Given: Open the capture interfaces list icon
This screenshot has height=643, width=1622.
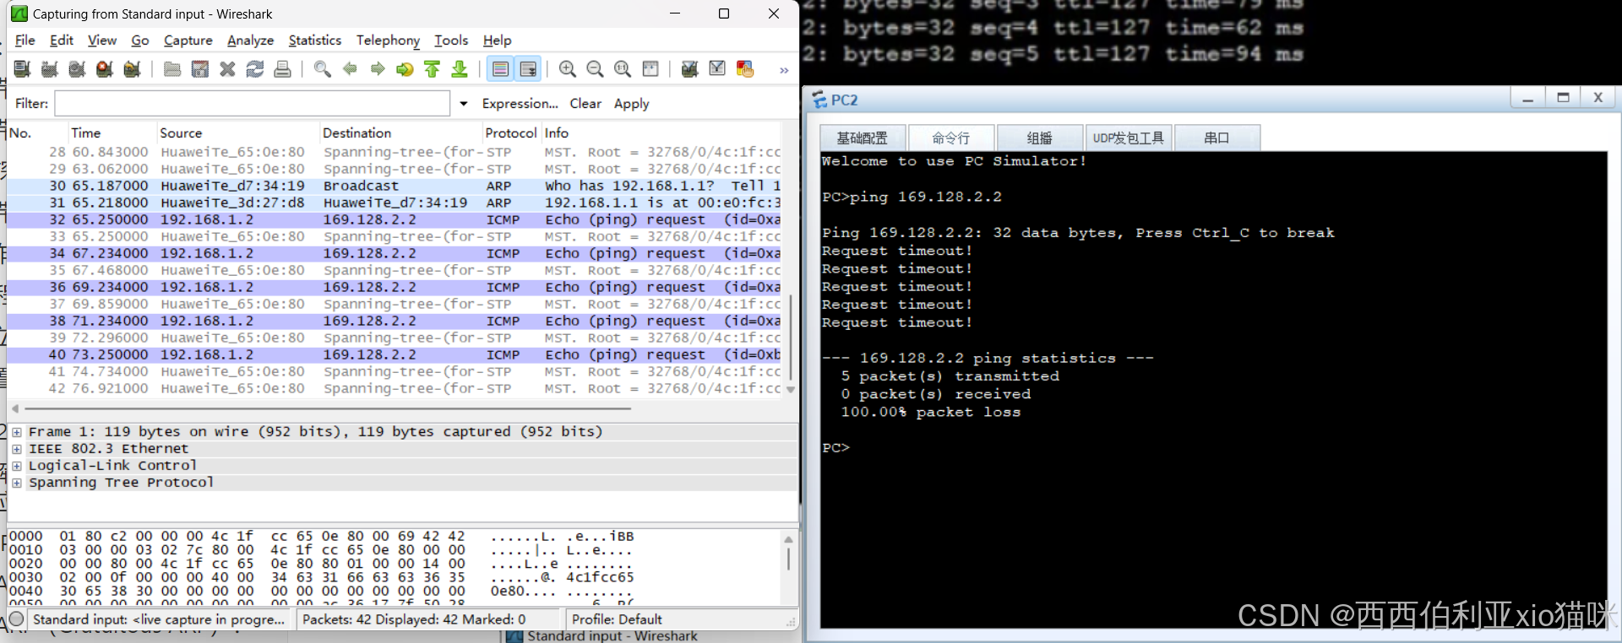Looking at the screenshot, I should coord(23,69).
